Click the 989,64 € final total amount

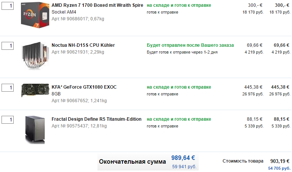(183, 158)
